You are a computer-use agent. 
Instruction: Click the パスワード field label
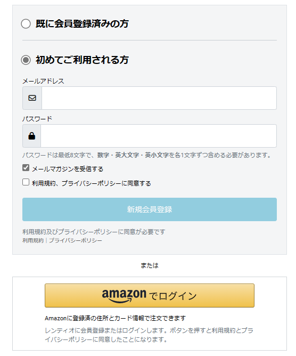click(37, 119)
